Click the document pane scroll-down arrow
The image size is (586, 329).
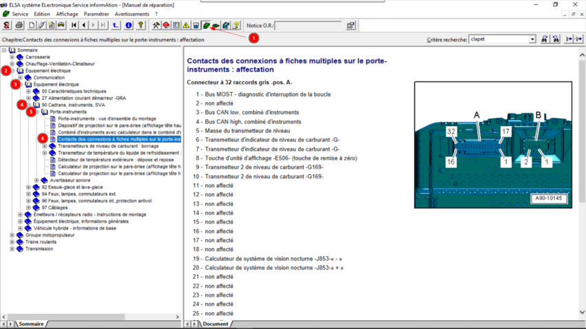coord(582,313)
